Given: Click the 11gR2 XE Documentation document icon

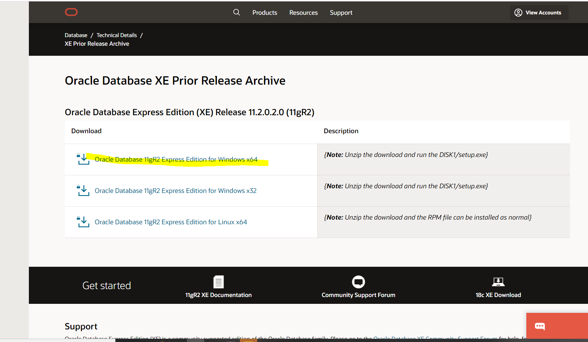Looking at the screenshot, I should (x=219, y=282).
